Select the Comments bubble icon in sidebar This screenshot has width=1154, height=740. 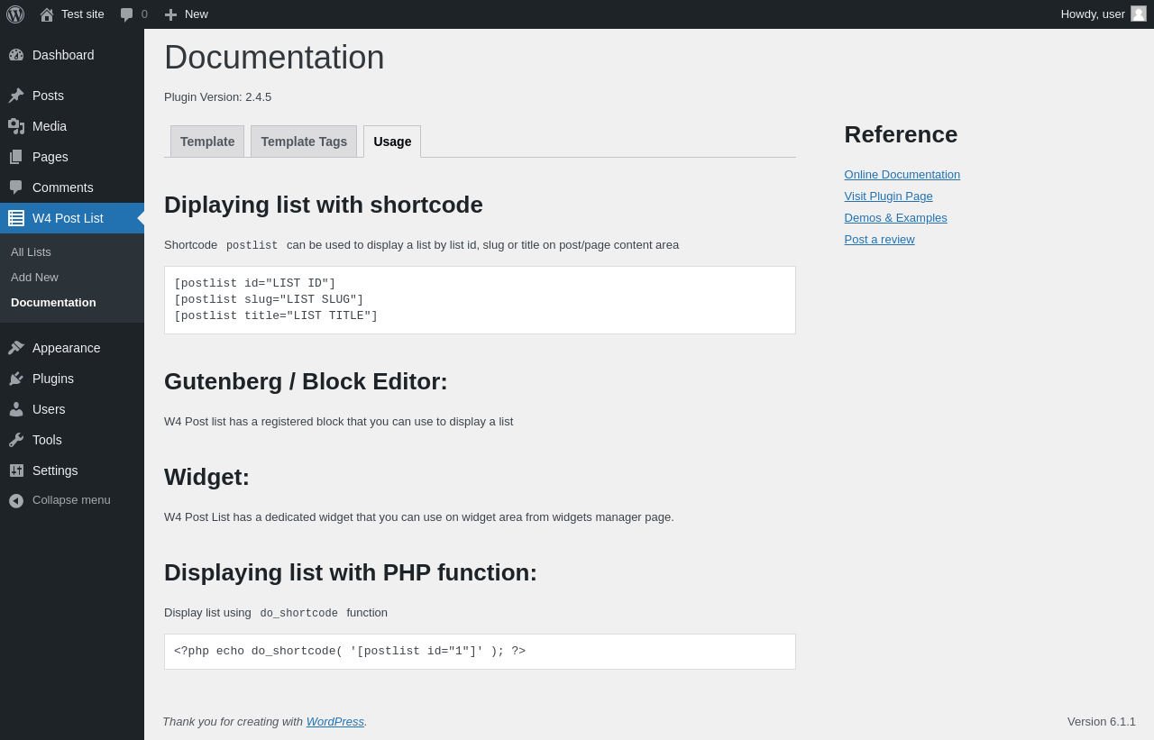pyautogui.click(x=16, y=187)
